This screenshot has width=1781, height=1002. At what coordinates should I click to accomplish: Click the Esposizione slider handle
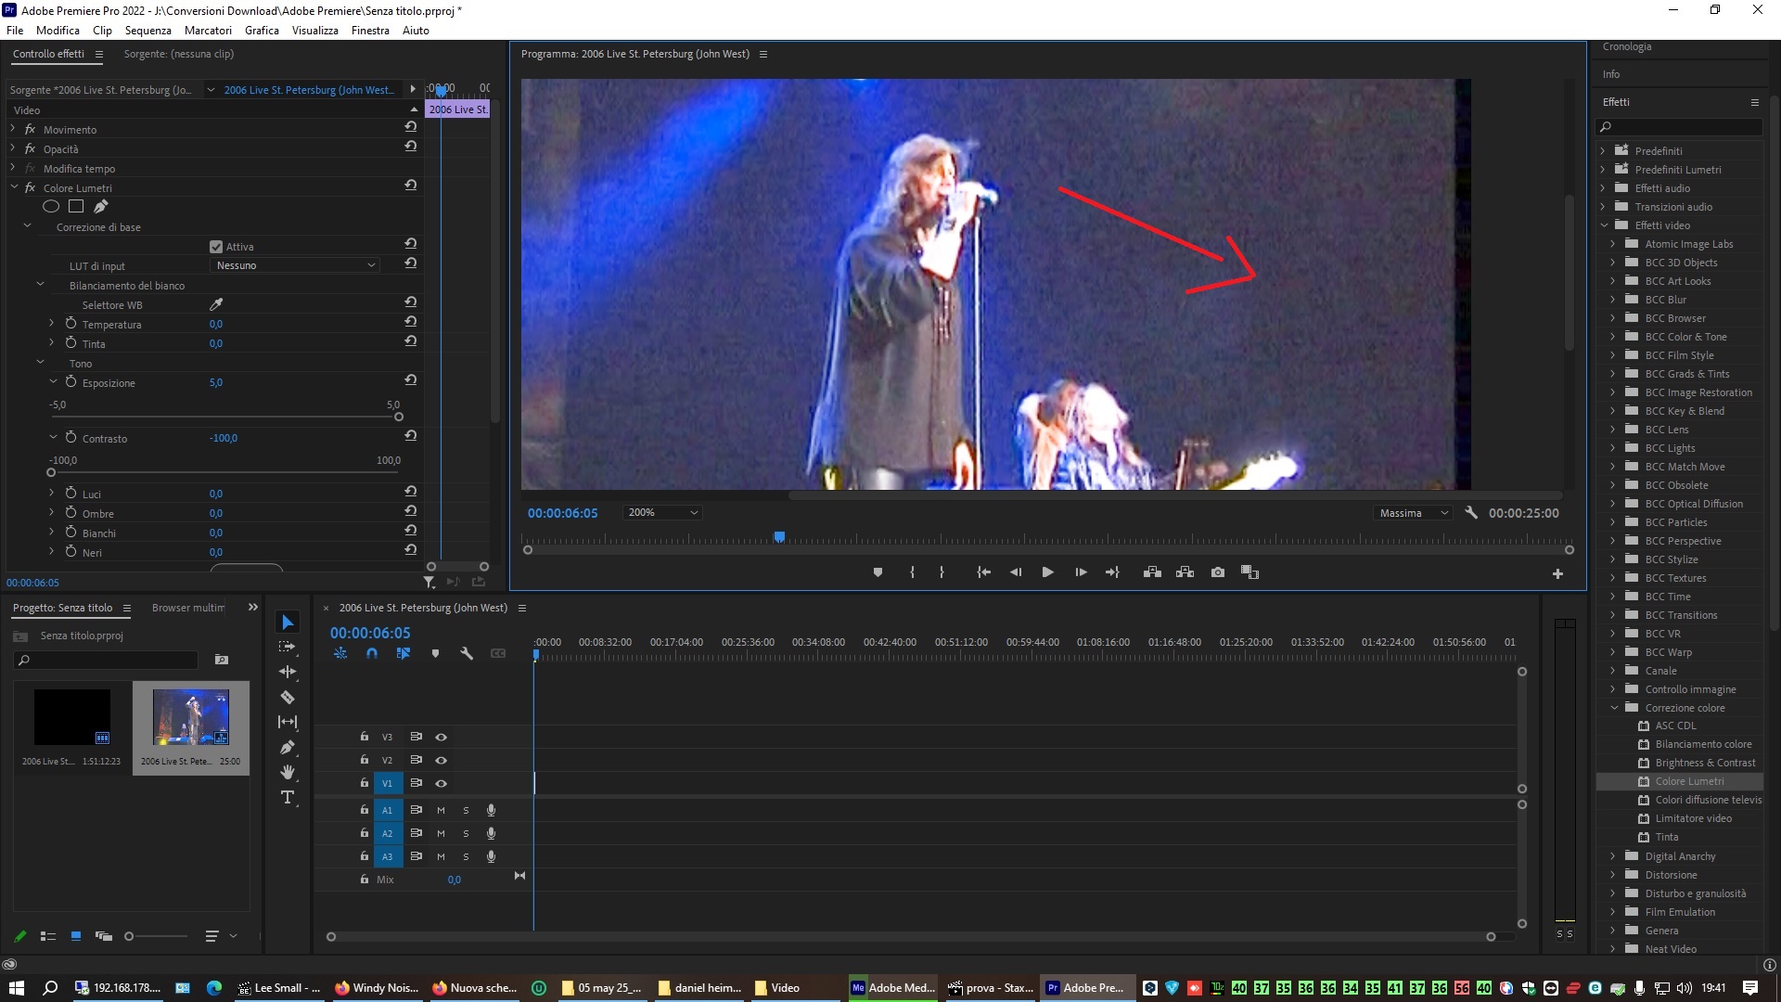point(399,417)
